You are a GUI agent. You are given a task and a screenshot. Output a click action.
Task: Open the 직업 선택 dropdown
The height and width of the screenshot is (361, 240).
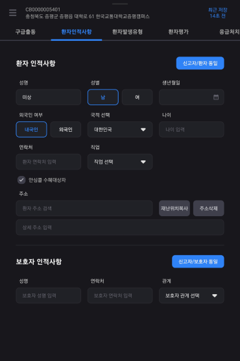(x=120, y=162)
